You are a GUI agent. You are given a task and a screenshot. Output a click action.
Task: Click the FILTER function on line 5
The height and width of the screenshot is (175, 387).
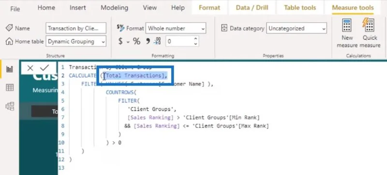tap(127, 101)
